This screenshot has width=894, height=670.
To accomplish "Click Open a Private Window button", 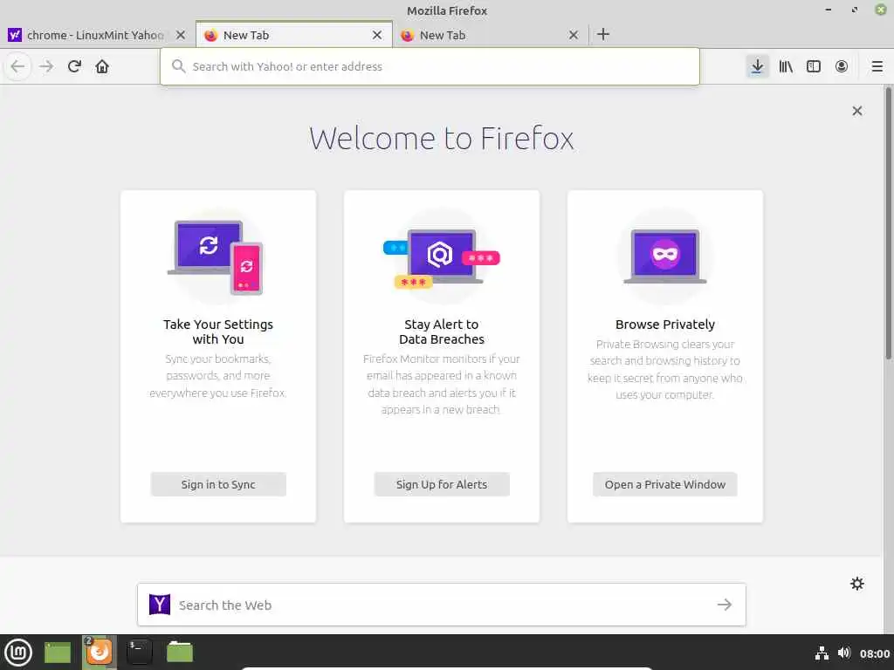I will tap(664, 484).
